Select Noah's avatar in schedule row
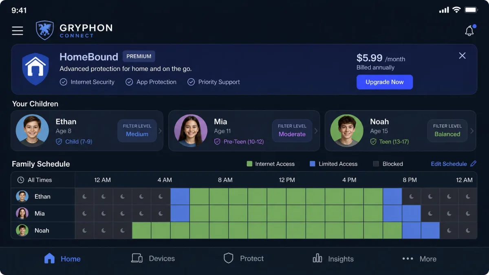This screenshot has height=275, width=489. point(22,230)
